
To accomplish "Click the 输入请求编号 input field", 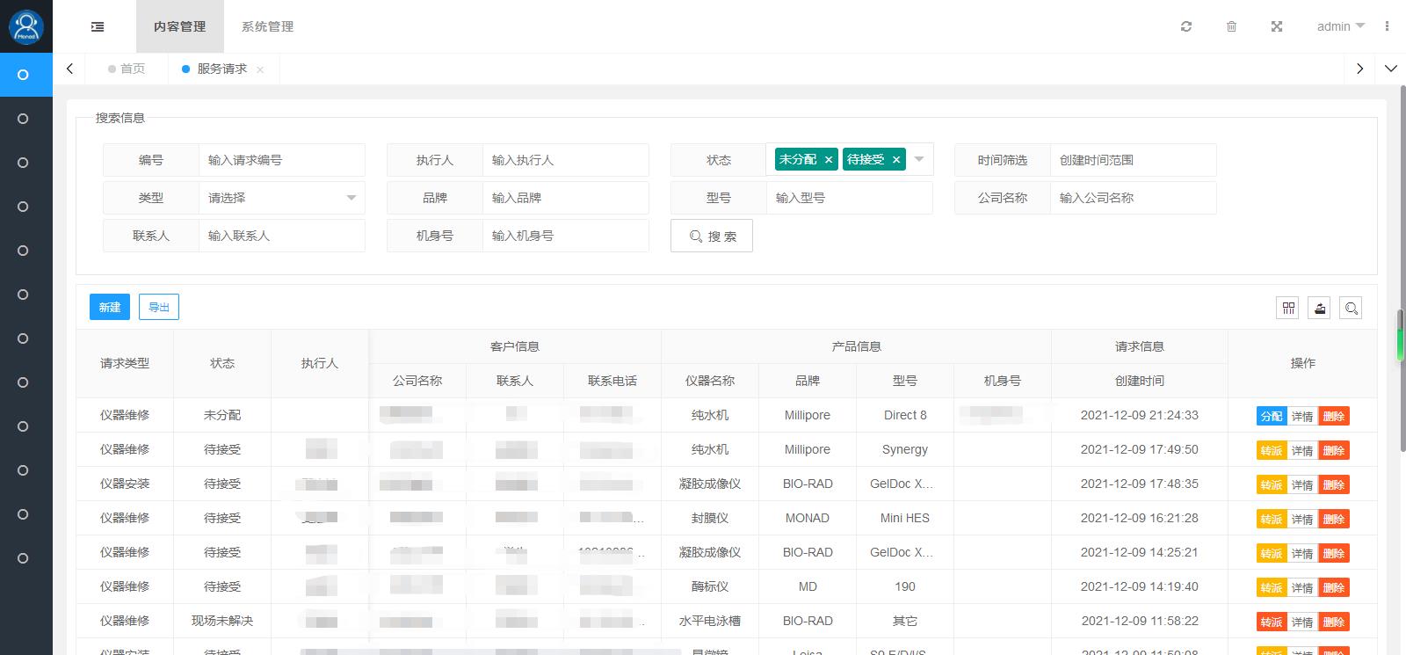I will point(281,160).
